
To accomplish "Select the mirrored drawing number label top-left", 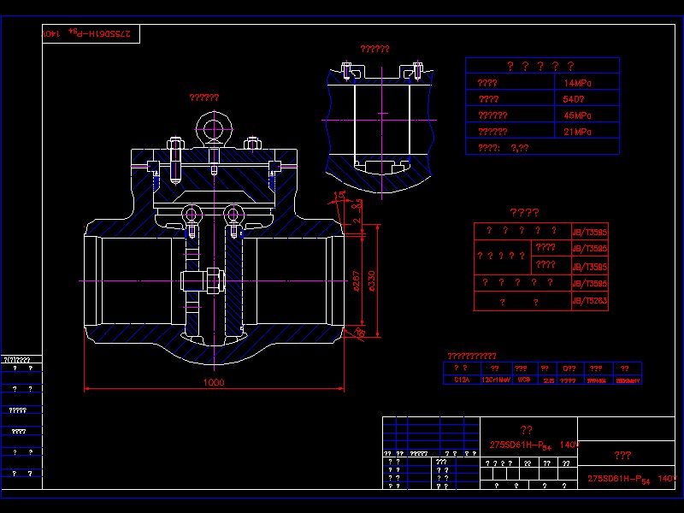I will pos(90,32).
